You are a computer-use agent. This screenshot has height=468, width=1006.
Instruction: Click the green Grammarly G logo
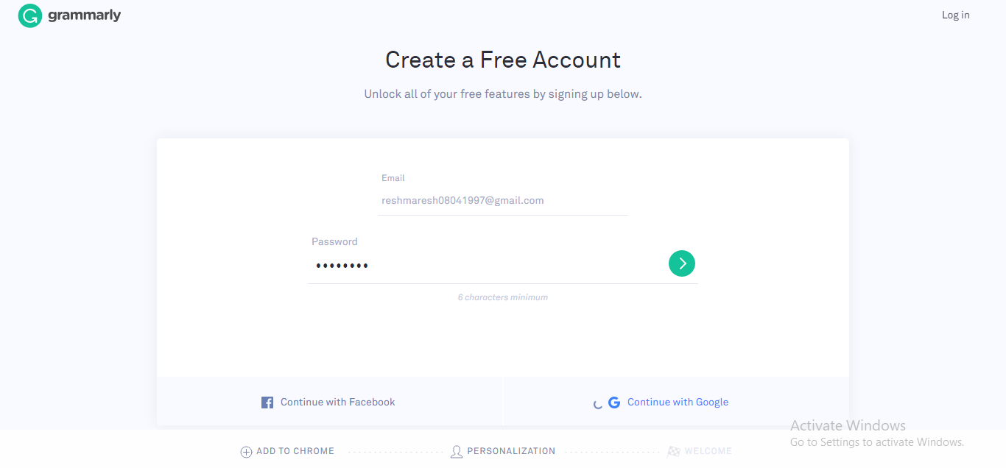coord(30,15)
